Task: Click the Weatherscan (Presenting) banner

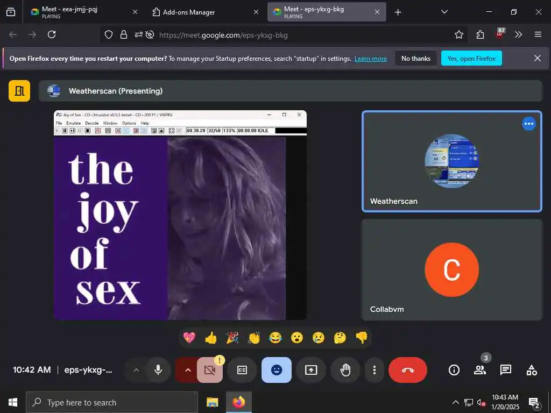Action: pyautogui.click(x=290, y=91)
